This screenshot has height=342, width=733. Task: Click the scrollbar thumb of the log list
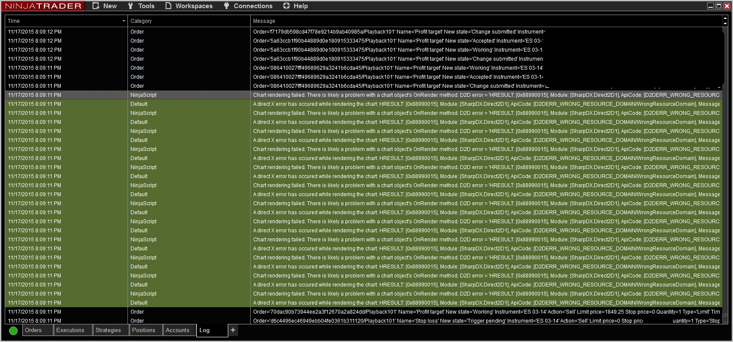point(725,318)
